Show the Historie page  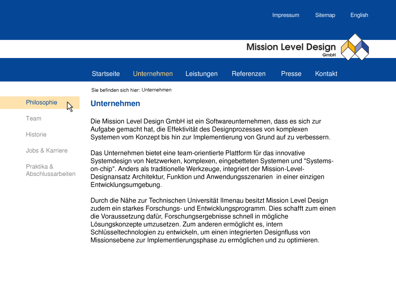point(36,134)
